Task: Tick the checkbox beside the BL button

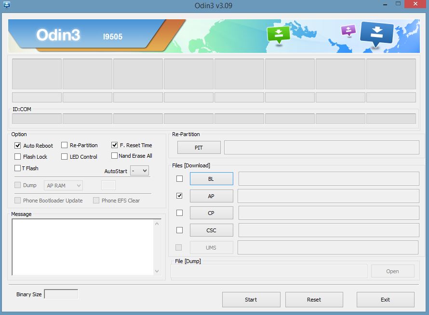Action: (179, 178)
